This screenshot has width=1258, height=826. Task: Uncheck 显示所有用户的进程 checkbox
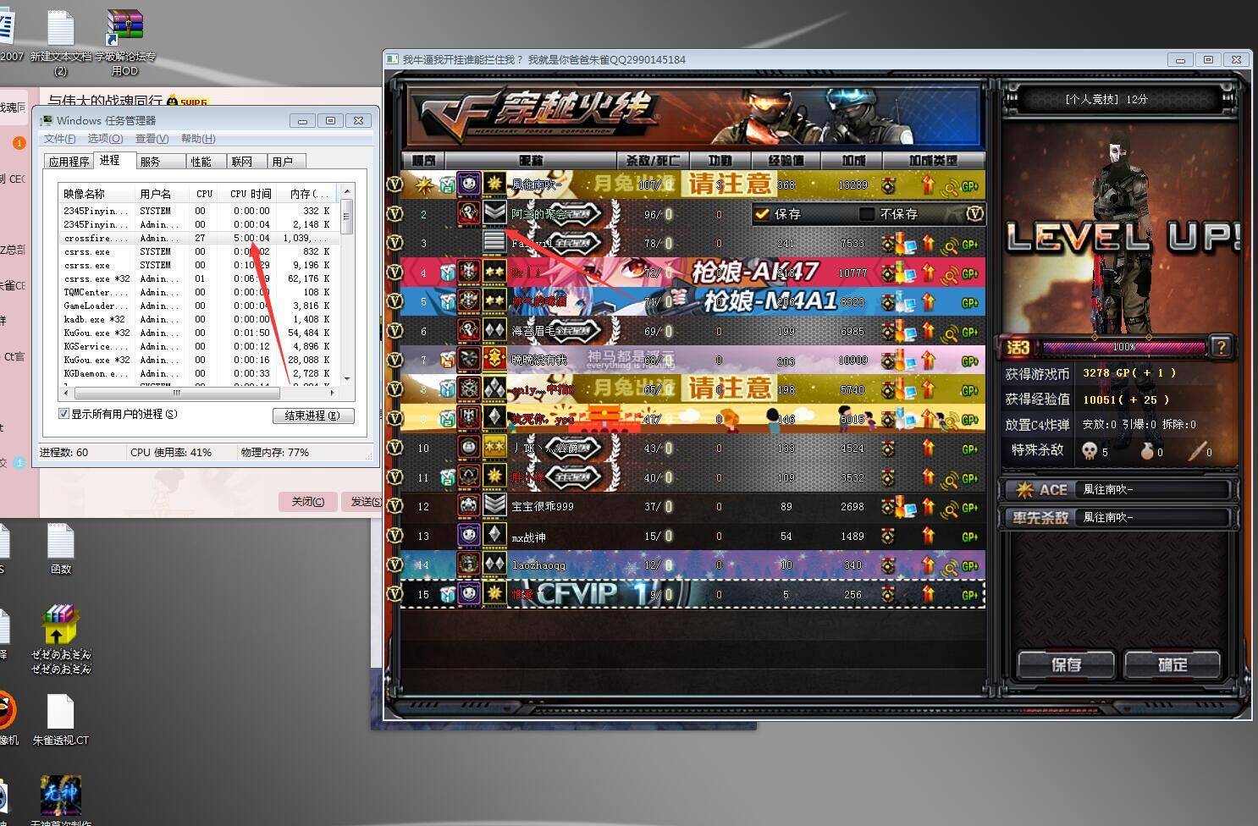point(63,414)
